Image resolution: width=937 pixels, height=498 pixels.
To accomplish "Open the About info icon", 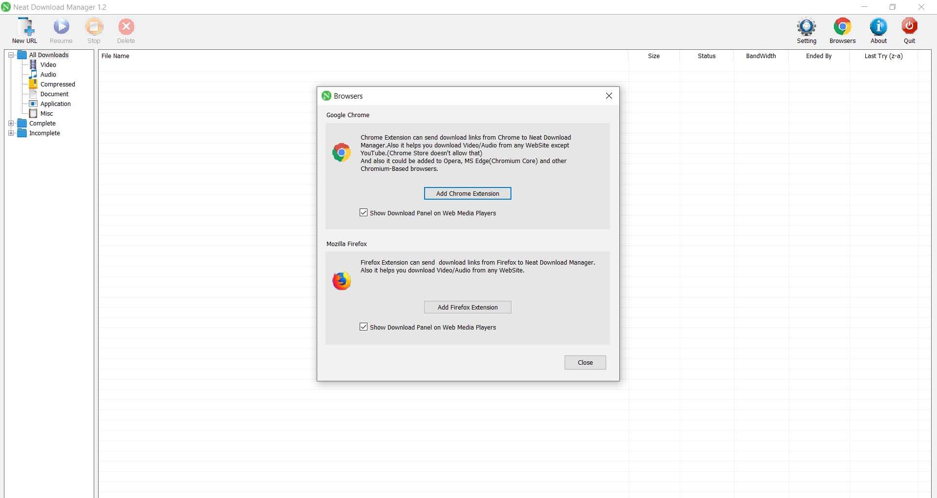I will click(x=878, y=26).
